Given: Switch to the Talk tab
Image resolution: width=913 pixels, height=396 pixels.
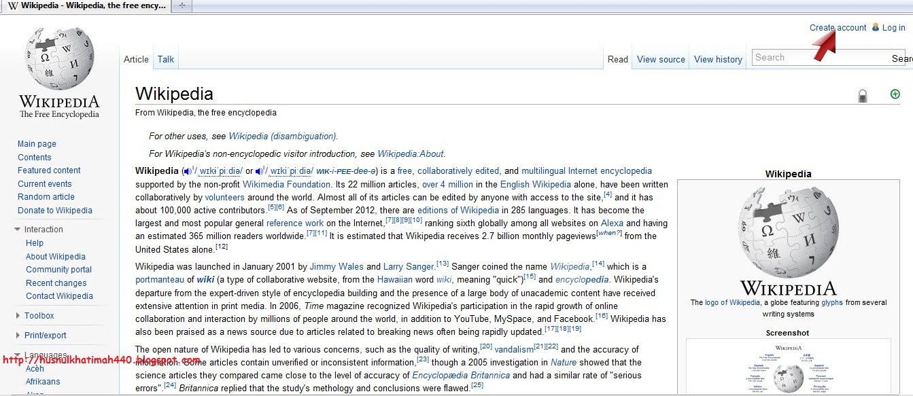Looking at the screenshot, I should 165,60.
